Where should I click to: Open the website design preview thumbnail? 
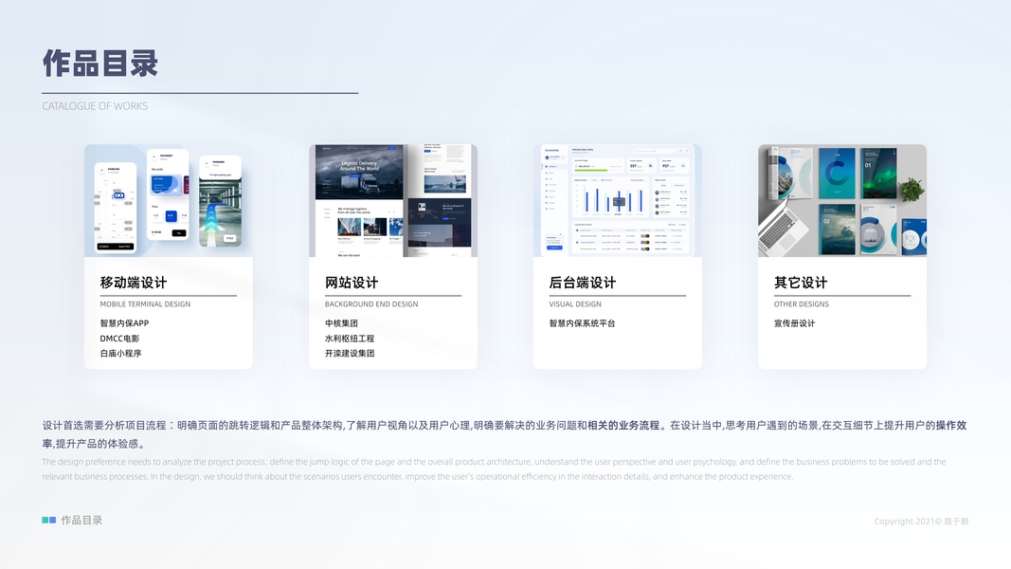[x=393, y=201]
